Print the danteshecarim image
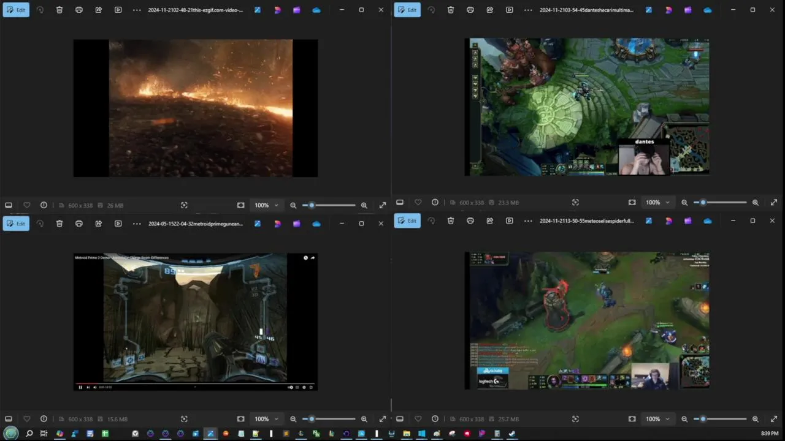This screenshot has width=785, height=441. tap(470, 10)
